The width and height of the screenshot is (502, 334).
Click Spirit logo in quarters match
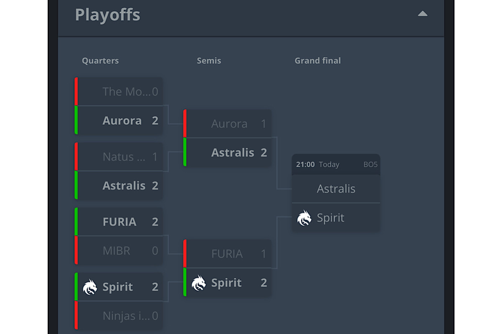click(x=90, y=287)
